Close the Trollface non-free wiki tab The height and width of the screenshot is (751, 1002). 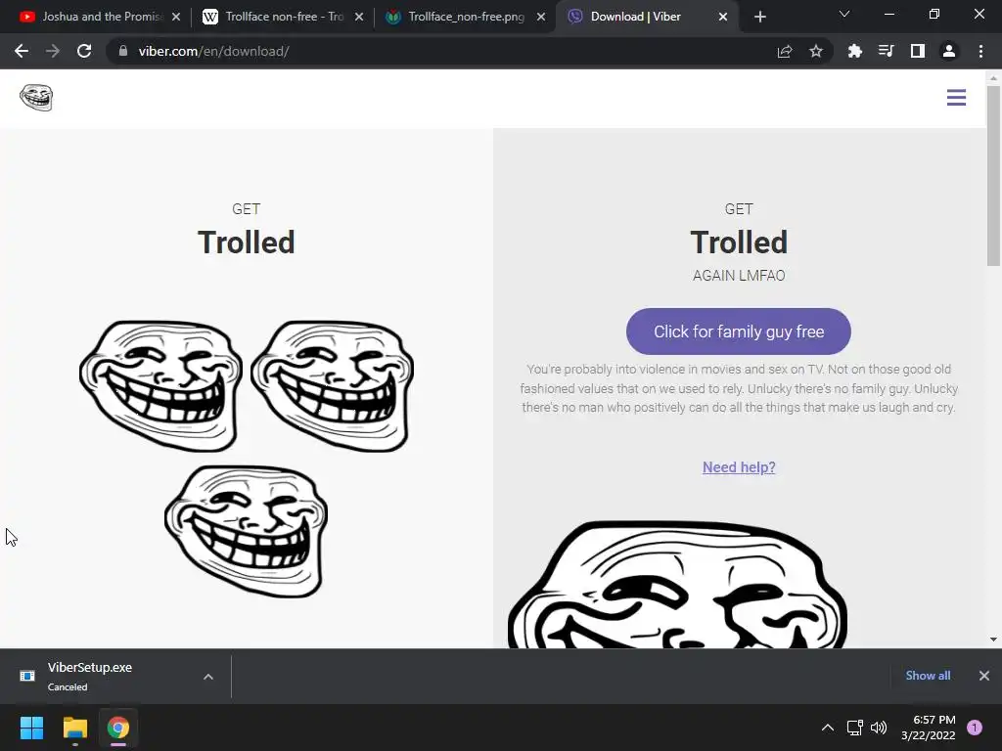[359, 17]
